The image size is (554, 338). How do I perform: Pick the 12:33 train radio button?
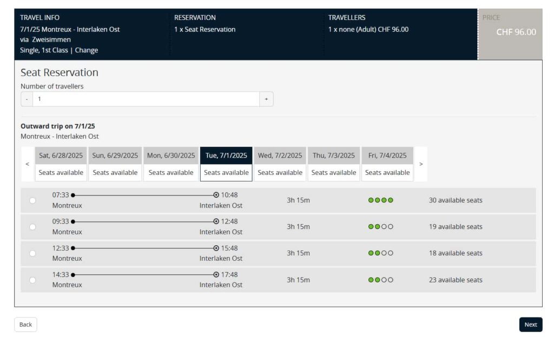(x=32, y=253)
